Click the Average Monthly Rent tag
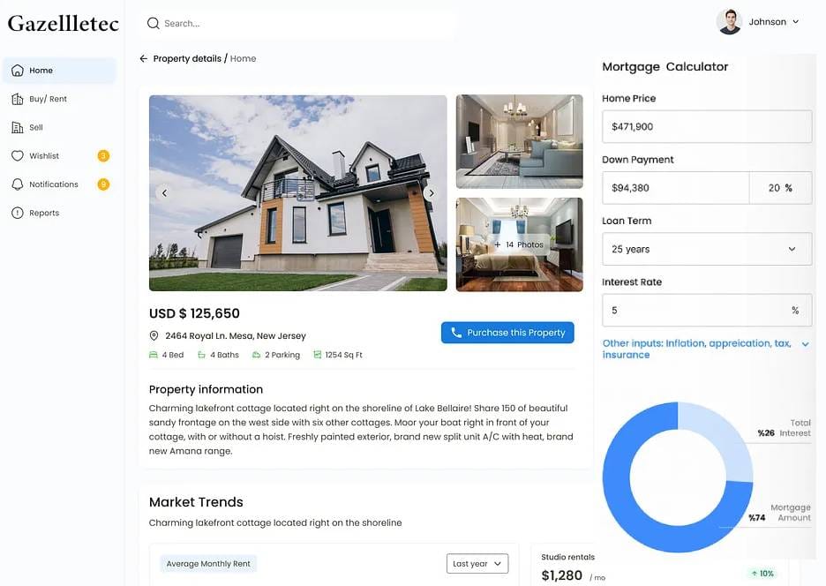This screenshot has width=826, height=586. [208, 563]
